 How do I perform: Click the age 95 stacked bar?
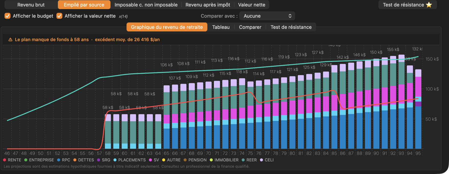coord(418,109)
